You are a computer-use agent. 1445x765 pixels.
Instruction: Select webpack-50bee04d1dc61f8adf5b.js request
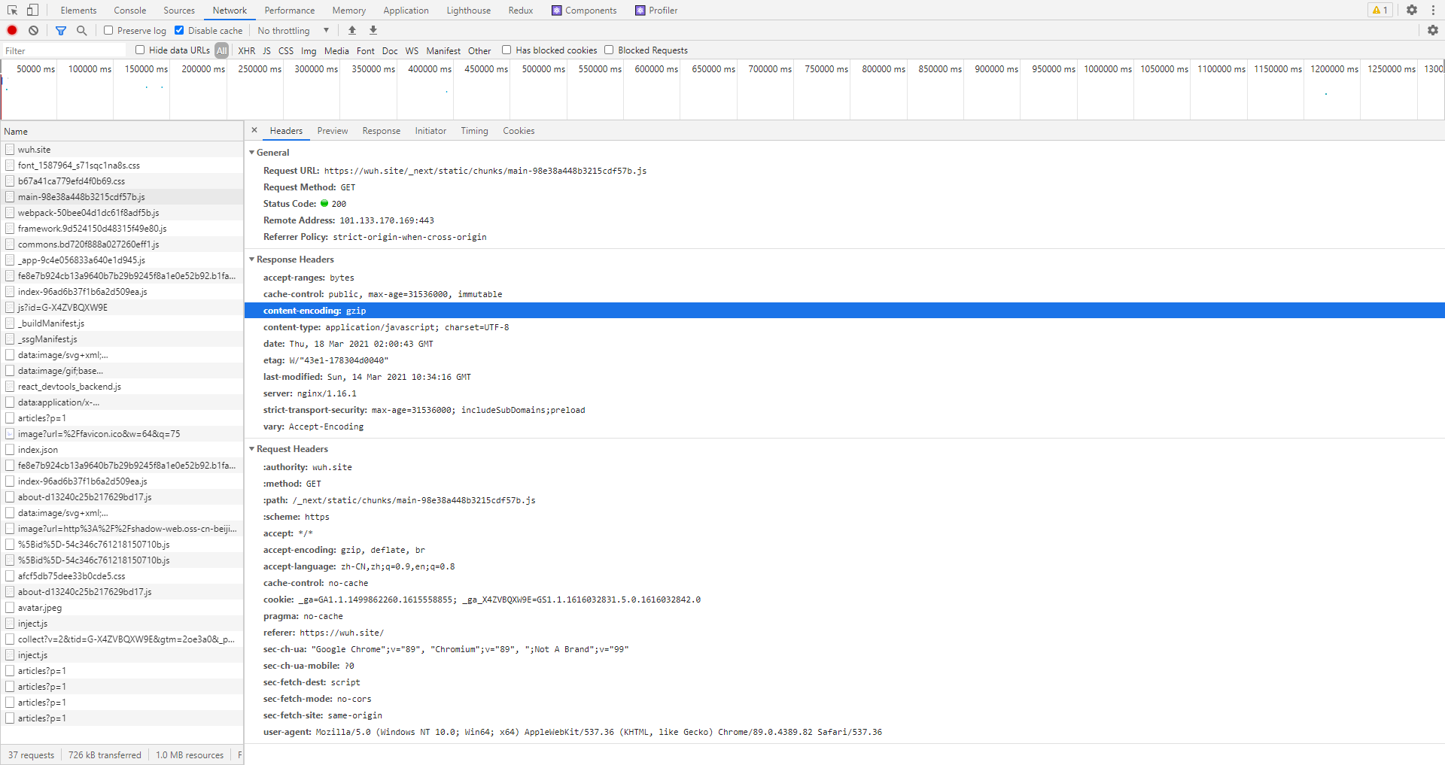tap(122, 212)
